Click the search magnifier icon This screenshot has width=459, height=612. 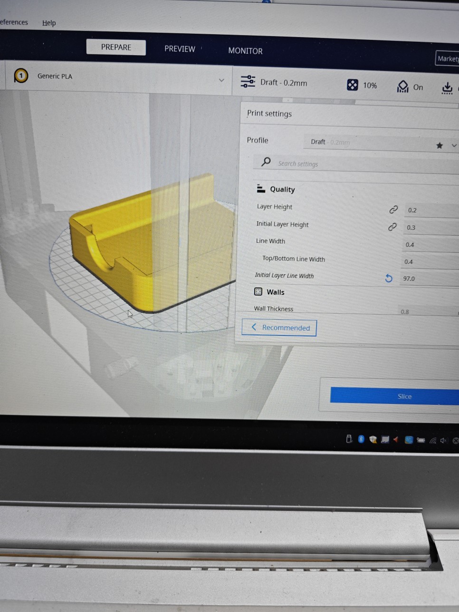pos(266,162)
